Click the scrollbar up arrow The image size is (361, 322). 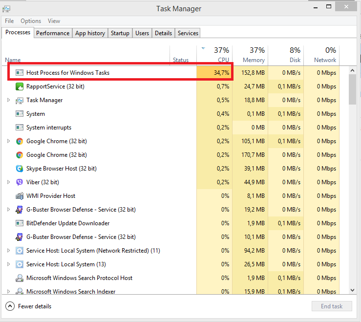click(352, 70)
